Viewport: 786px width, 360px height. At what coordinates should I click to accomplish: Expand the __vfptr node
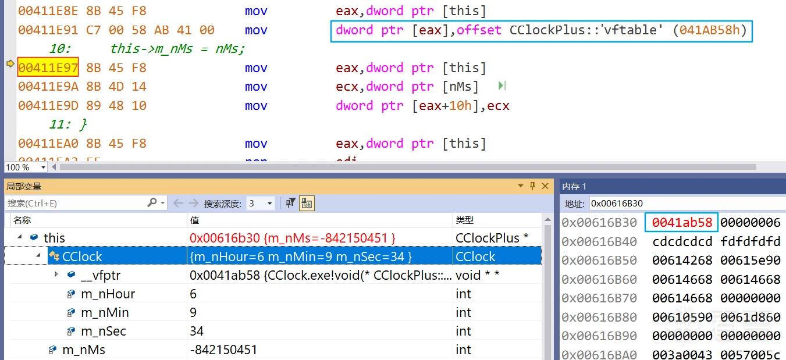click(56, 275)
